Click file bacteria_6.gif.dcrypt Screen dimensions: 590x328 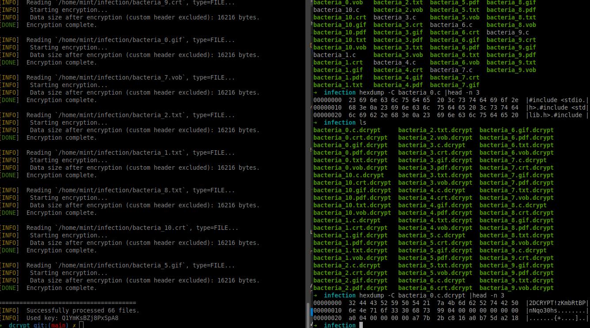click(x=517, y=130)
